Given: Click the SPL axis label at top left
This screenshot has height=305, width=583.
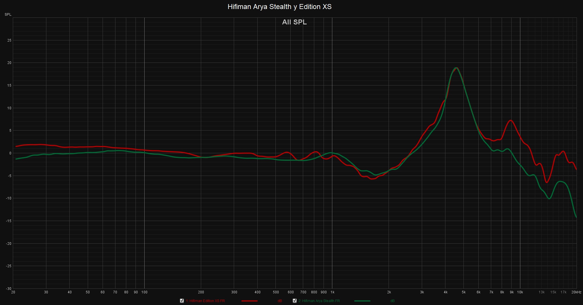Looking at the screenshot, I should (8, 15).
